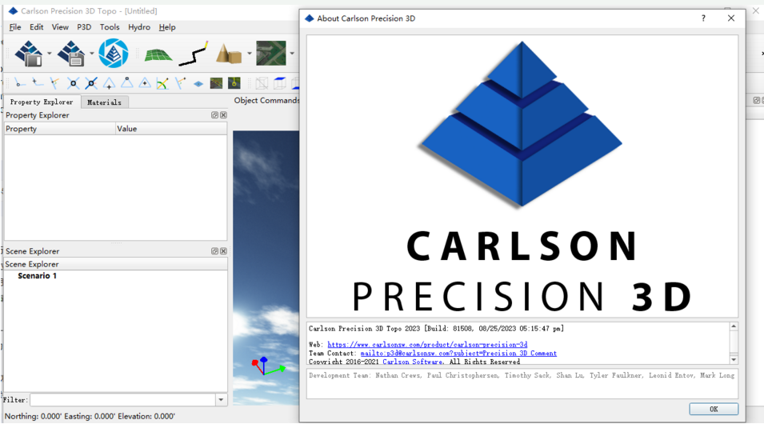Toggle the triangle snap with a plus at the base
764x424 pixels.
tap(109, 83)
